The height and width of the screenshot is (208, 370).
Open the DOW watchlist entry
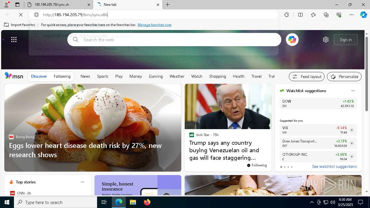(x=318, y=103)
